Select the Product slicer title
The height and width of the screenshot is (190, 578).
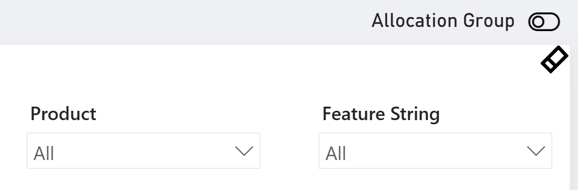63,114
